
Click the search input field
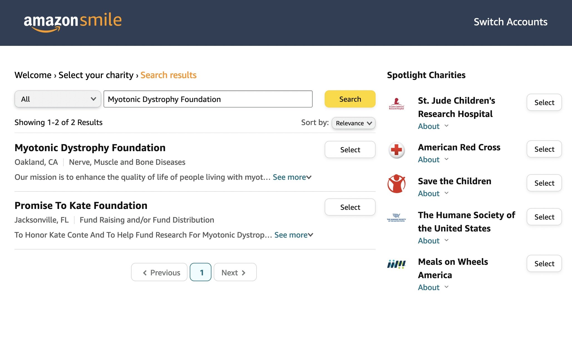208,98
